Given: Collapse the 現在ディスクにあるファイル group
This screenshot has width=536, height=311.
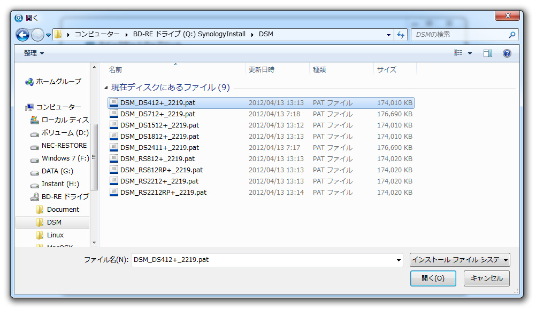Looking at the screenshot, I should [106, 88].
